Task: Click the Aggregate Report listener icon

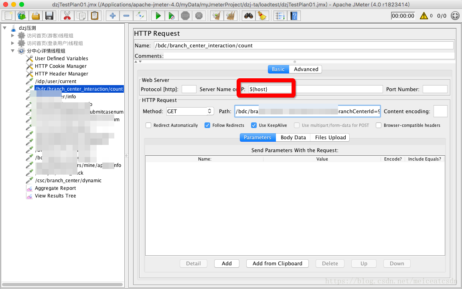Action: pos(29,188)
